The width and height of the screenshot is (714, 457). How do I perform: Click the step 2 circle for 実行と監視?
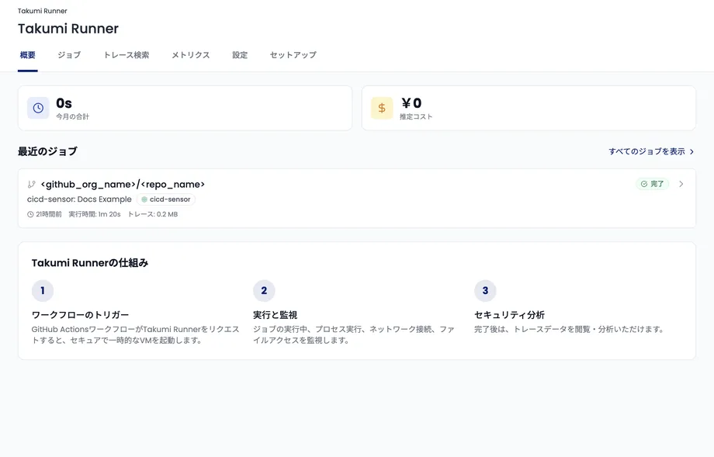264,290
